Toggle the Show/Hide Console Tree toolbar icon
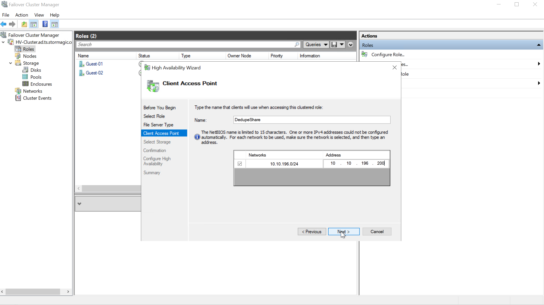The width and height of the screenshot is (544, 305). pyautogui.click(x=33, y=24)
